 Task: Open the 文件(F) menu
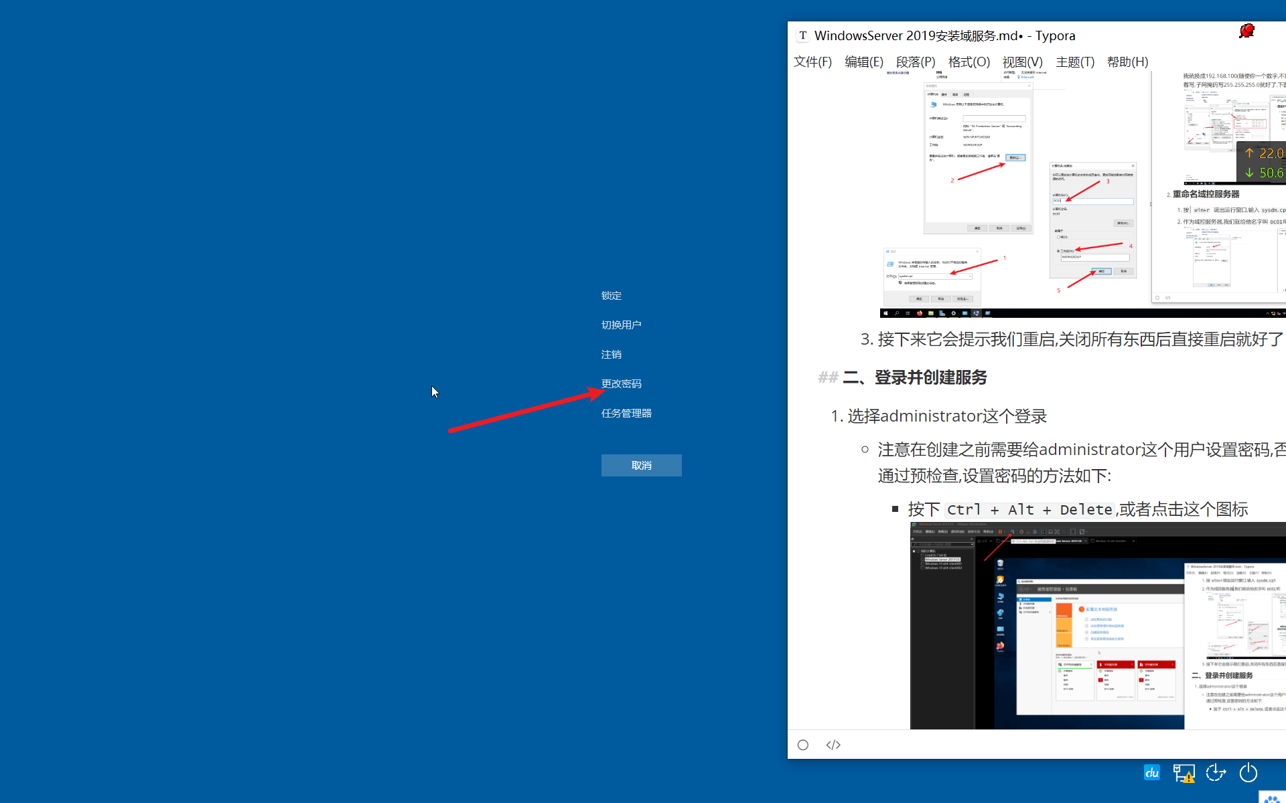[812, 62]
